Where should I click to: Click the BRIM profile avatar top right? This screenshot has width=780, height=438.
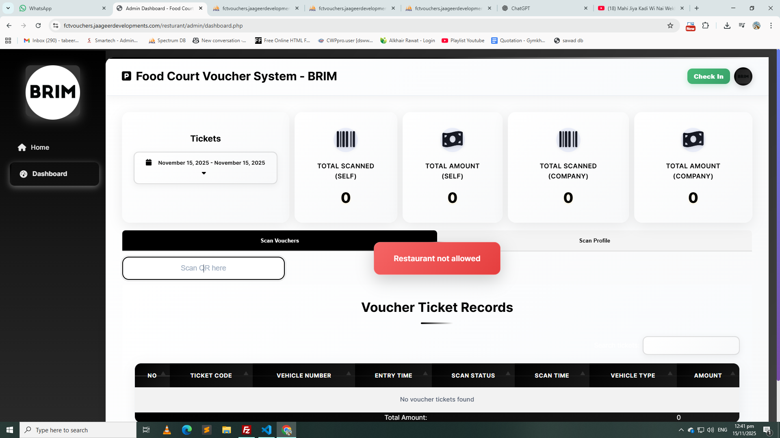pos(743,77)
